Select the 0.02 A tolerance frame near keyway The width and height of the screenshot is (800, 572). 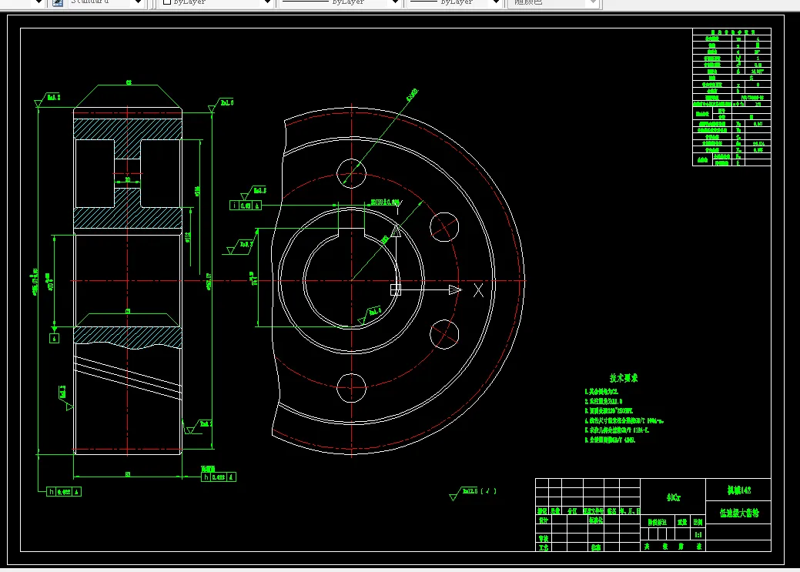click(x=246, y=205)
